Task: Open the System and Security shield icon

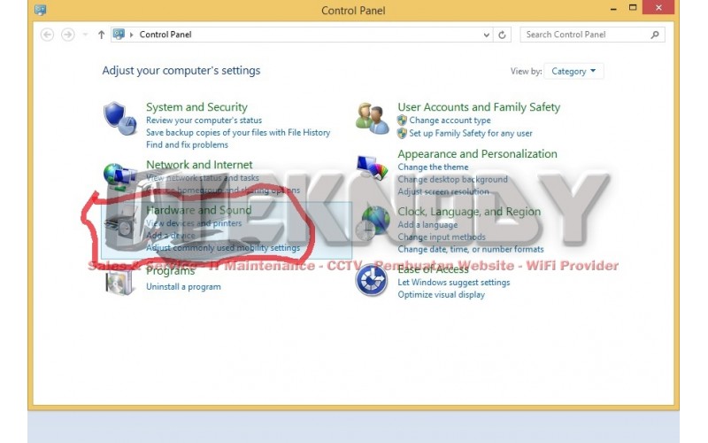Action: [120, 119]
